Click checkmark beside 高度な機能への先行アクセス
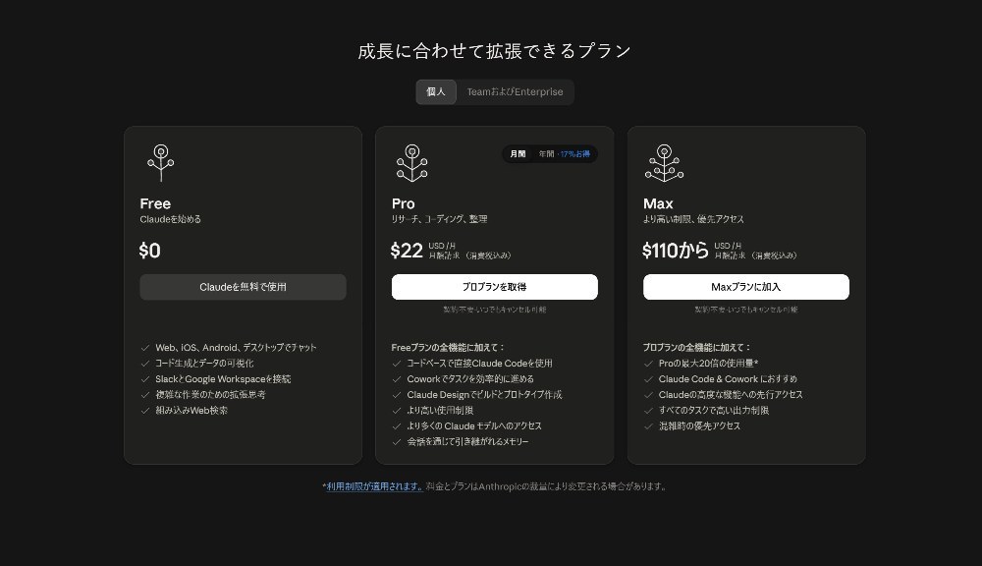 coord(648,395)
